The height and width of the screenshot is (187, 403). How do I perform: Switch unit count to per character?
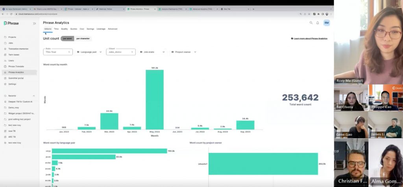point(83,39)
